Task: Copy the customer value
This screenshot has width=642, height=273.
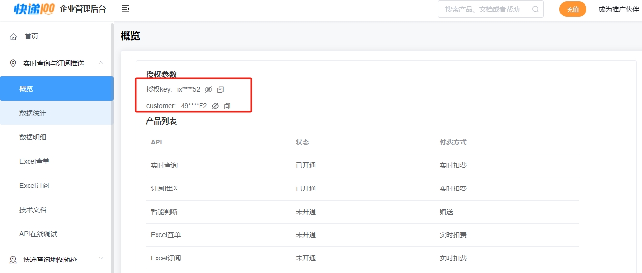Action: tap(227, 106)
